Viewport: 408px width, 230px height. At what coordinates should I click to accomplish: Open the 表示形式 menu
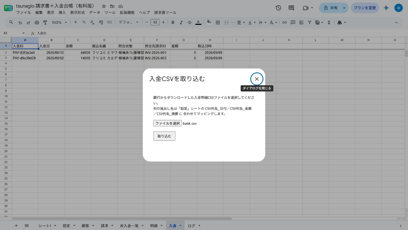coord(78,13)
